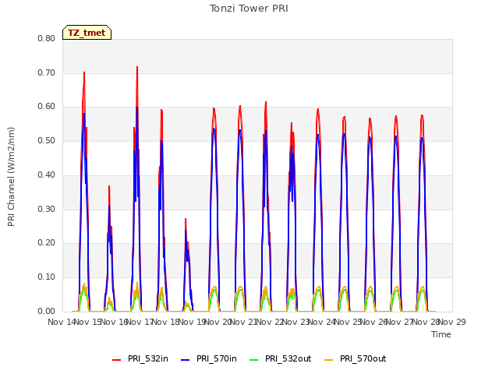Click the 0.60 y-axis tick label
The width and height of the screenshot is (499, 374).
tap(47, 107)
